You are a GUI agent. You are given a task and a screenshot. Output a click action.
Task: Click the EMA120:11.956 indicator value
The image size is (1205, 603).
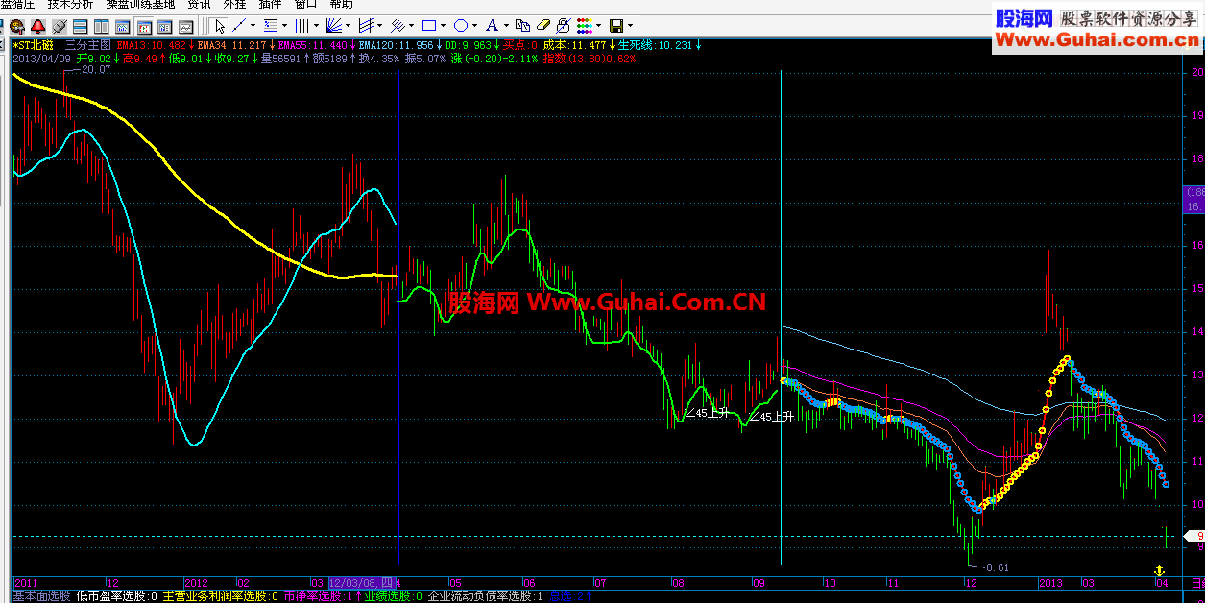coord(396,45)
